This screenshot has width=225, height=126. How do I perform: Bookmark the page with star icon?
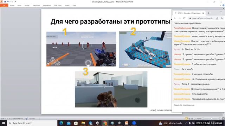pyautogui.click(x=222, y=18)
